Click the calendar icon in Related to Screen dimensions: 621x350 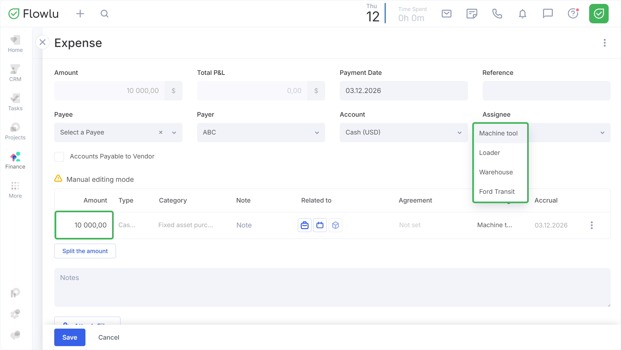[320, 225]
